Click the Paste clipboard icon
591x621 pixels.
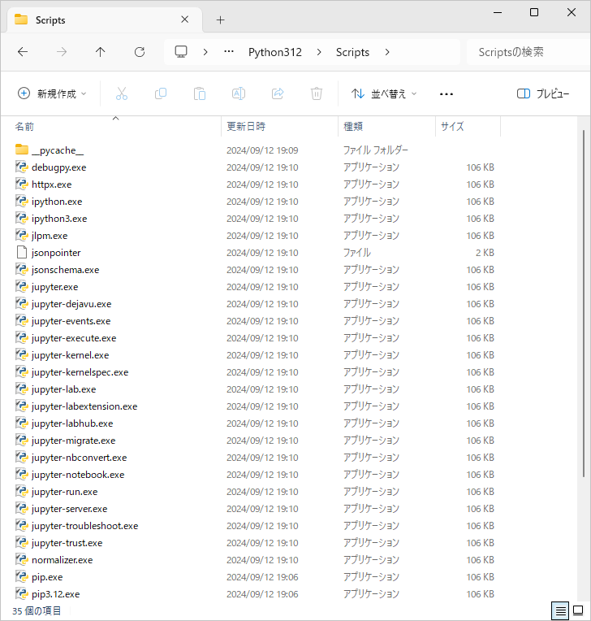200,93
